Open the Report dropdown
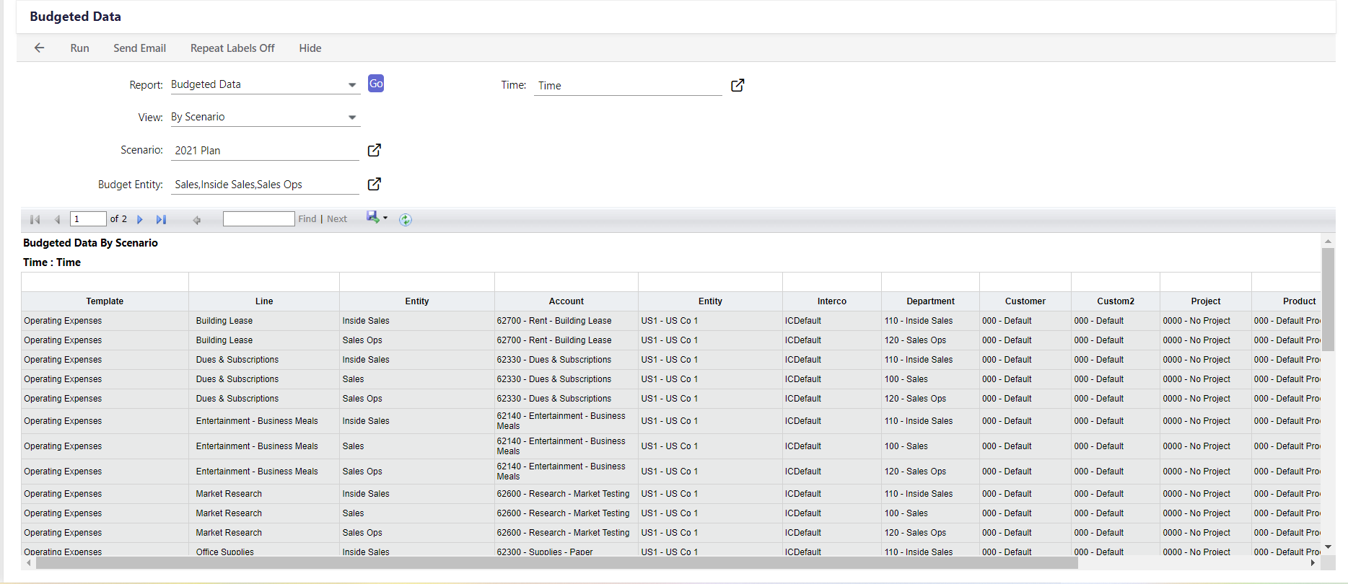Viewport: 1348px width, 584px height. click(265, 84)
